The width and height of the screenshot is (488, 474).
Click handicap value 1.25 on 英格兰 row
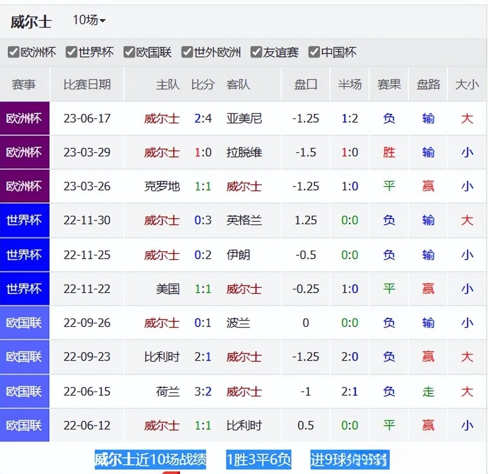(x=306, y=220)
